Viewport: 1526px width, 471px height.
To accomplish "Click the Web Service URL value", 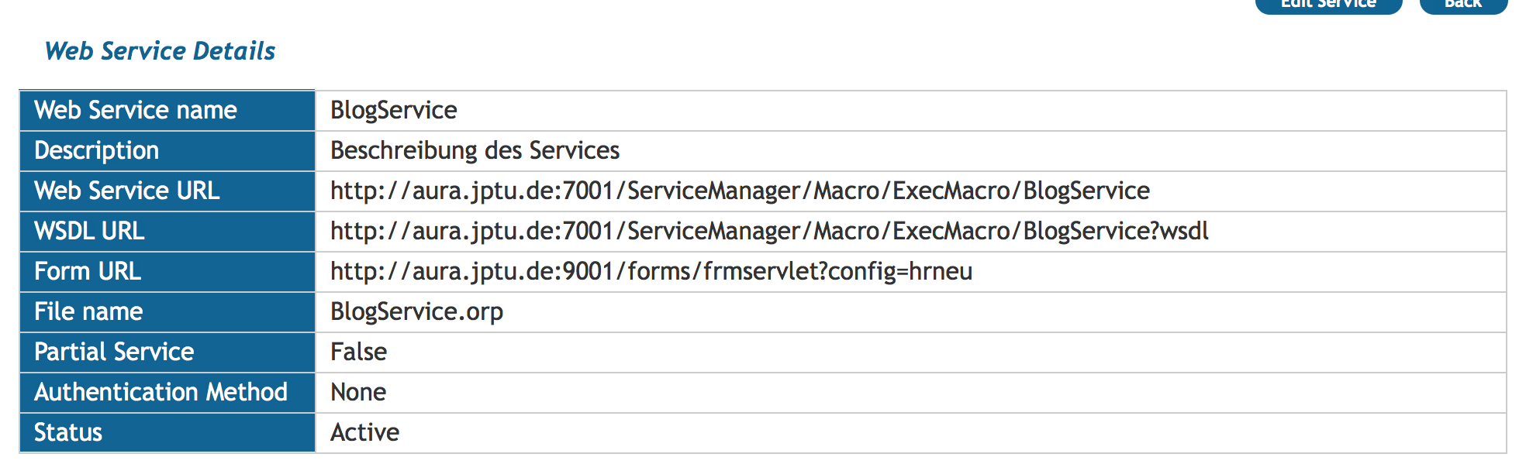I will [x=740, y=191].
